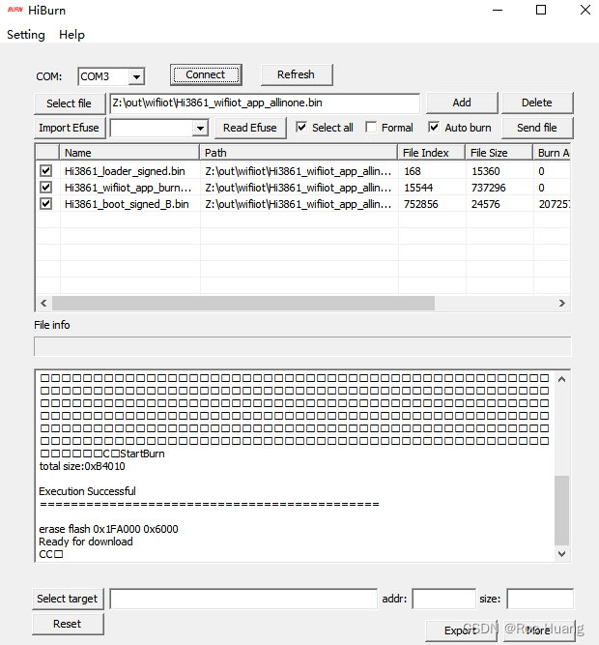This screenshot has height=645, width=599.
Task: Click the File info progress bar
Action: coord(302,346)
